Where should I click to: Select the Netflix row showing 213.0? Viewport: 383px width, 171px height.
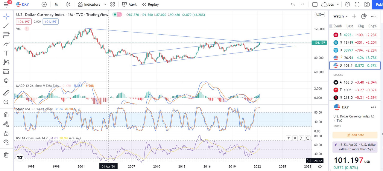point(355,98)
